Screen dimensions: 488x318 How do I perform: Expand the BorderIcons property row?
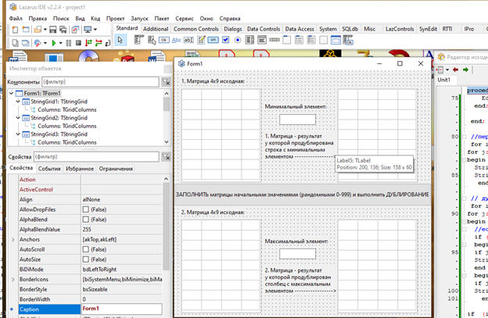[12, 278]
